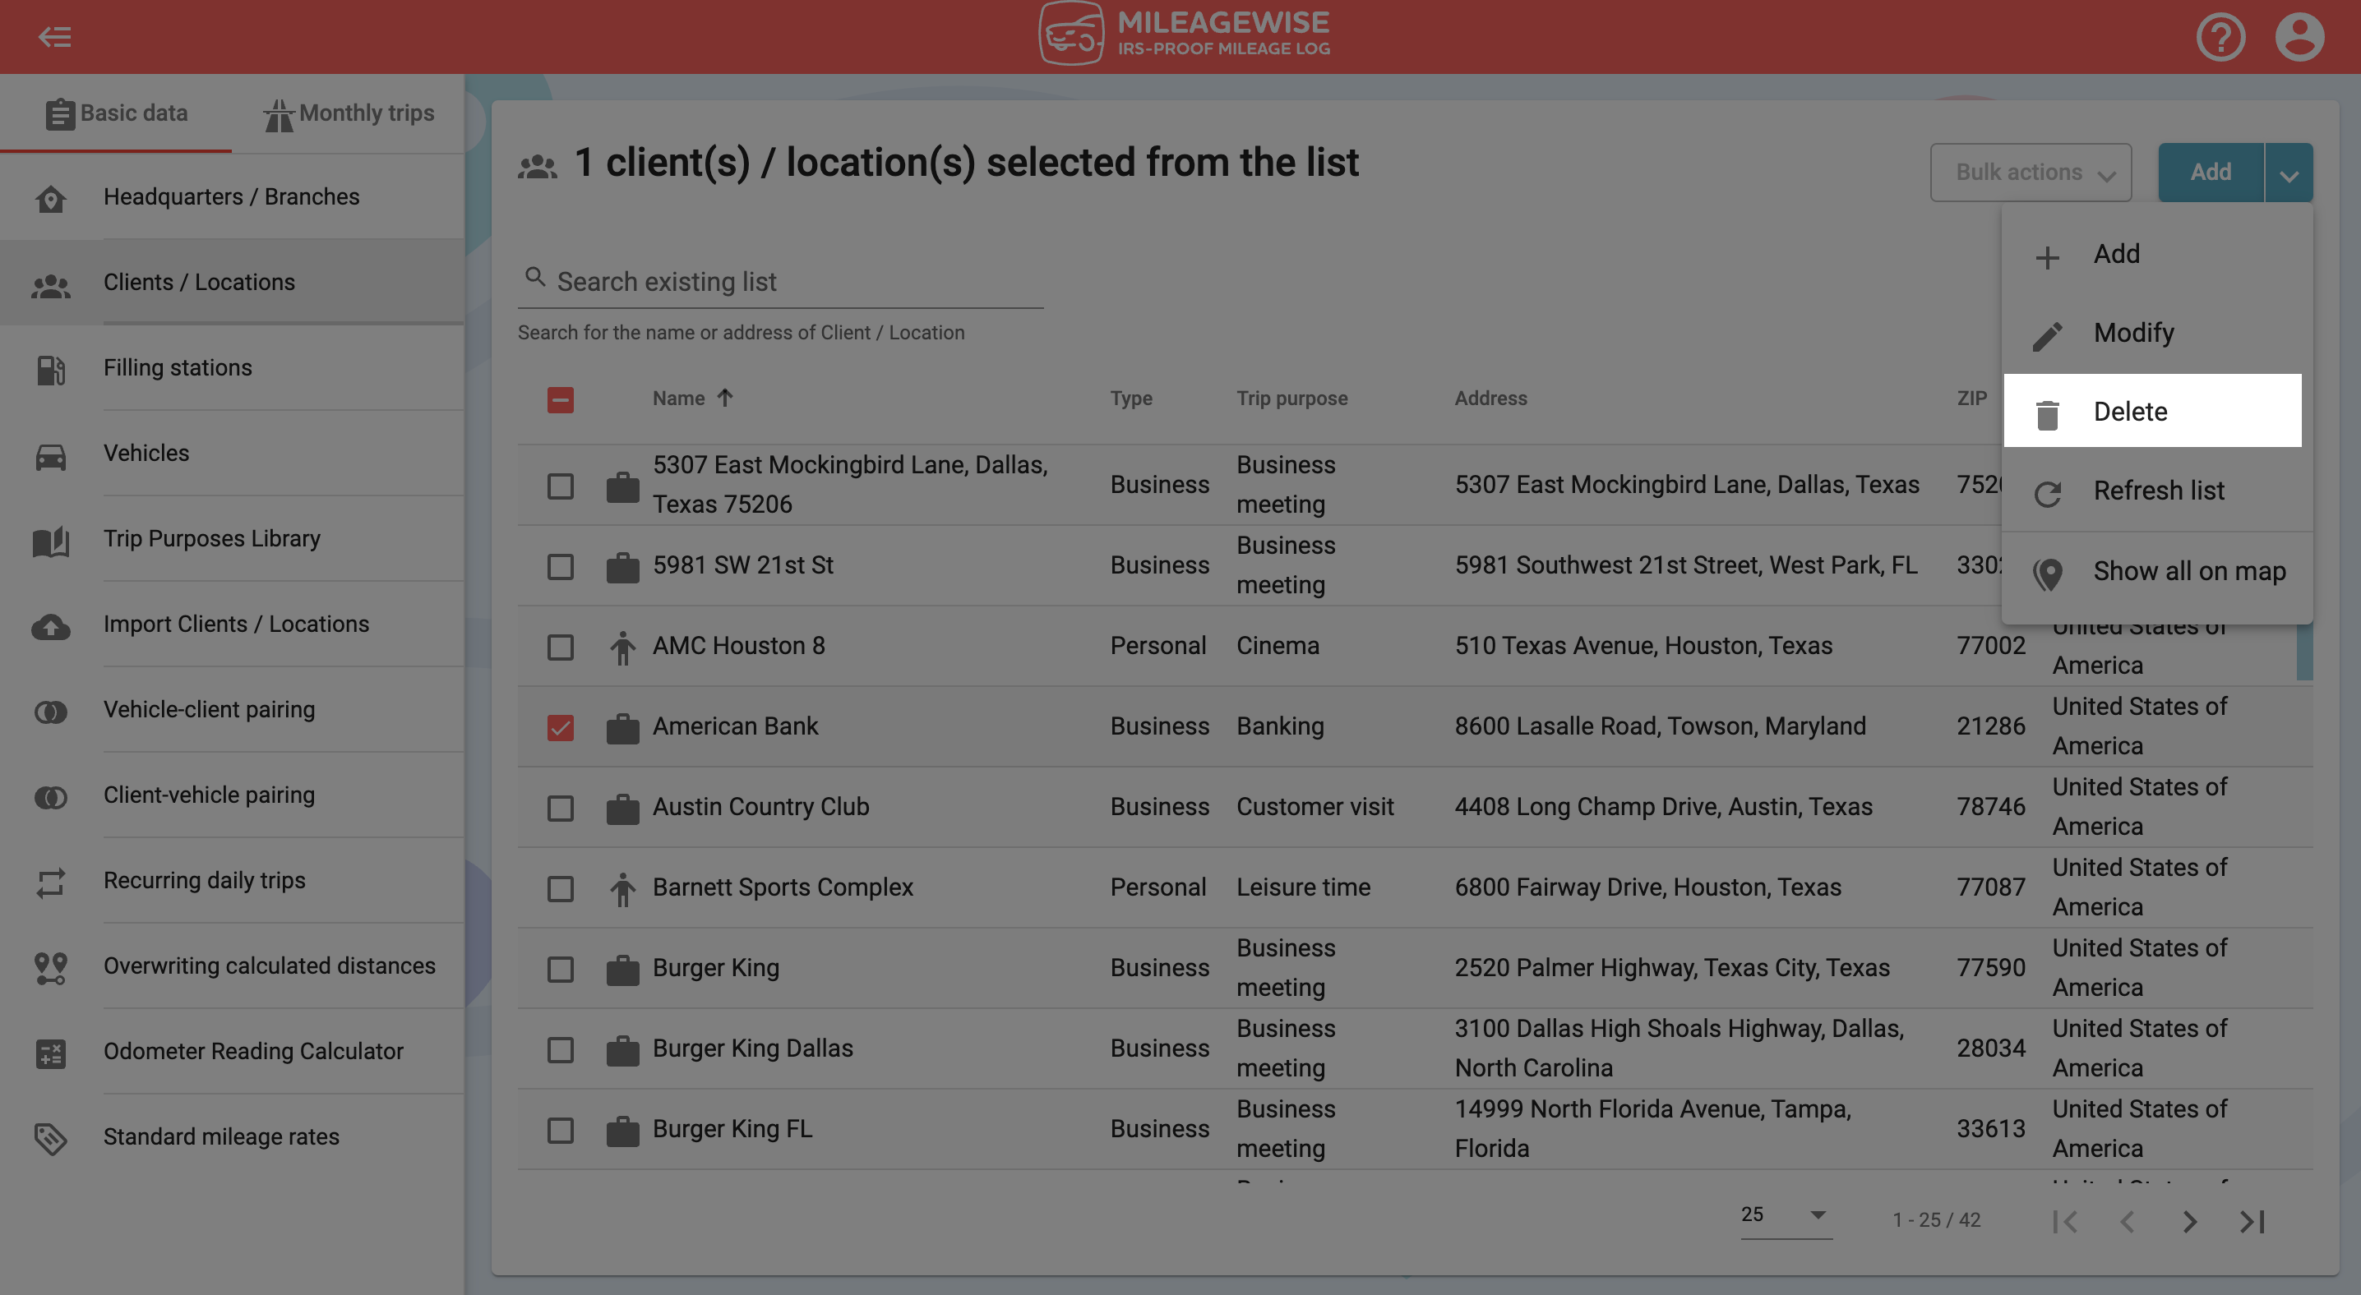Check the 5307 East Mockingbird Lane row checkbox
The height and width of the screenshot is (1295, 2361).
click(560, 486)
